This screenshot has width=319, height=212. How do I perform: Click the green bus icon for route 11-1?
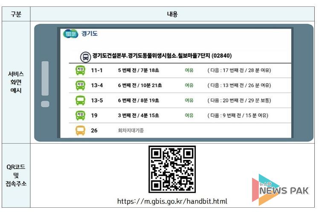click(x=80, y=70)
